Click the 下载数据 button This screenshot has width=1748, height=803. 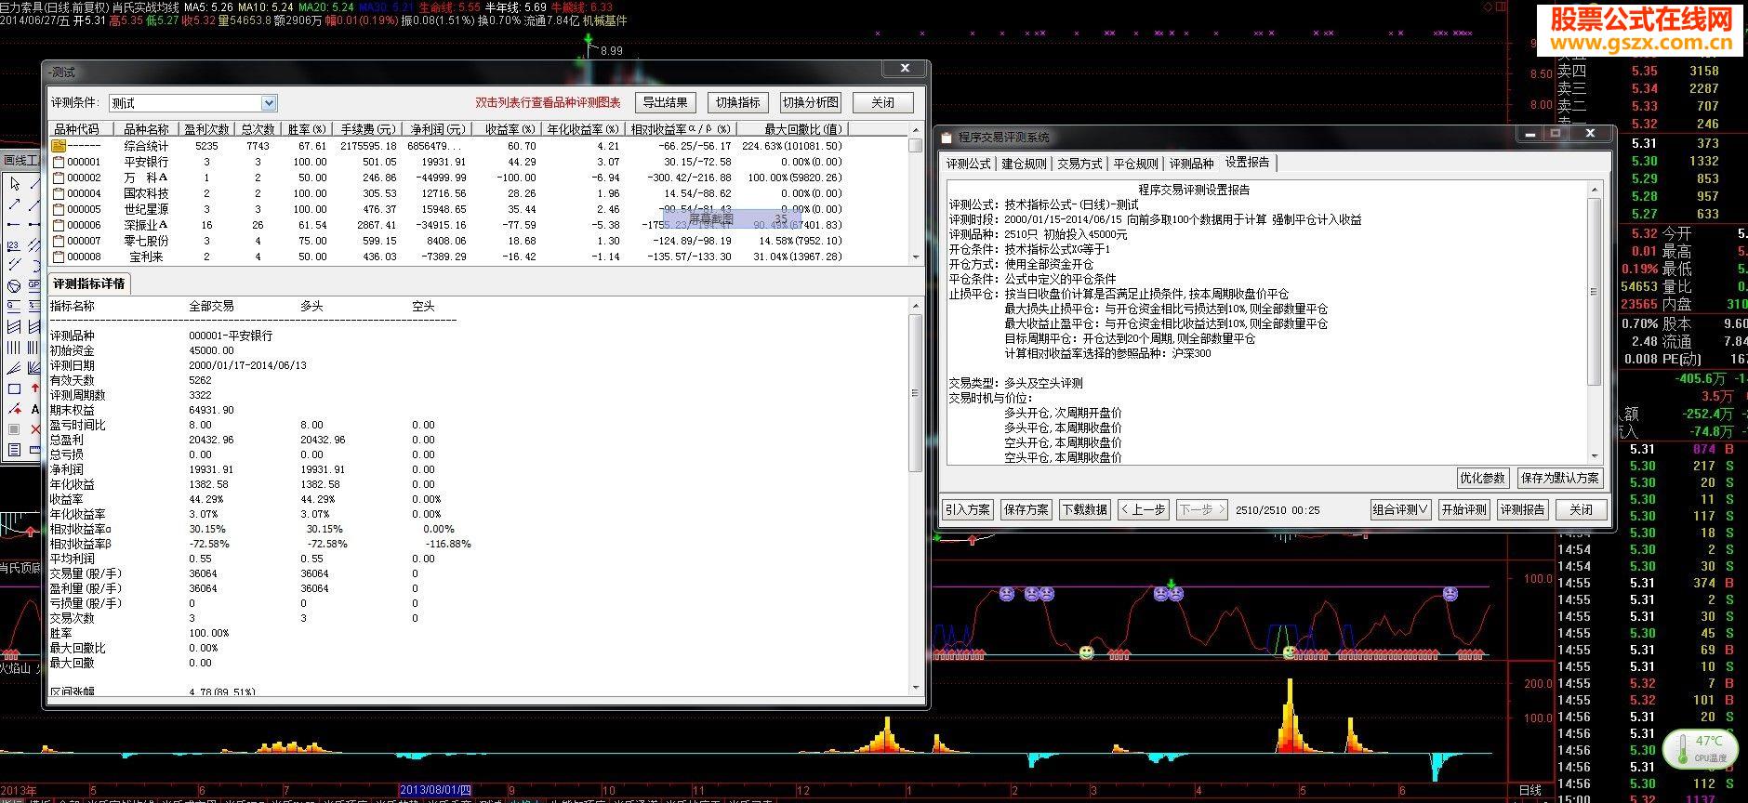(x=1084, y=509)
